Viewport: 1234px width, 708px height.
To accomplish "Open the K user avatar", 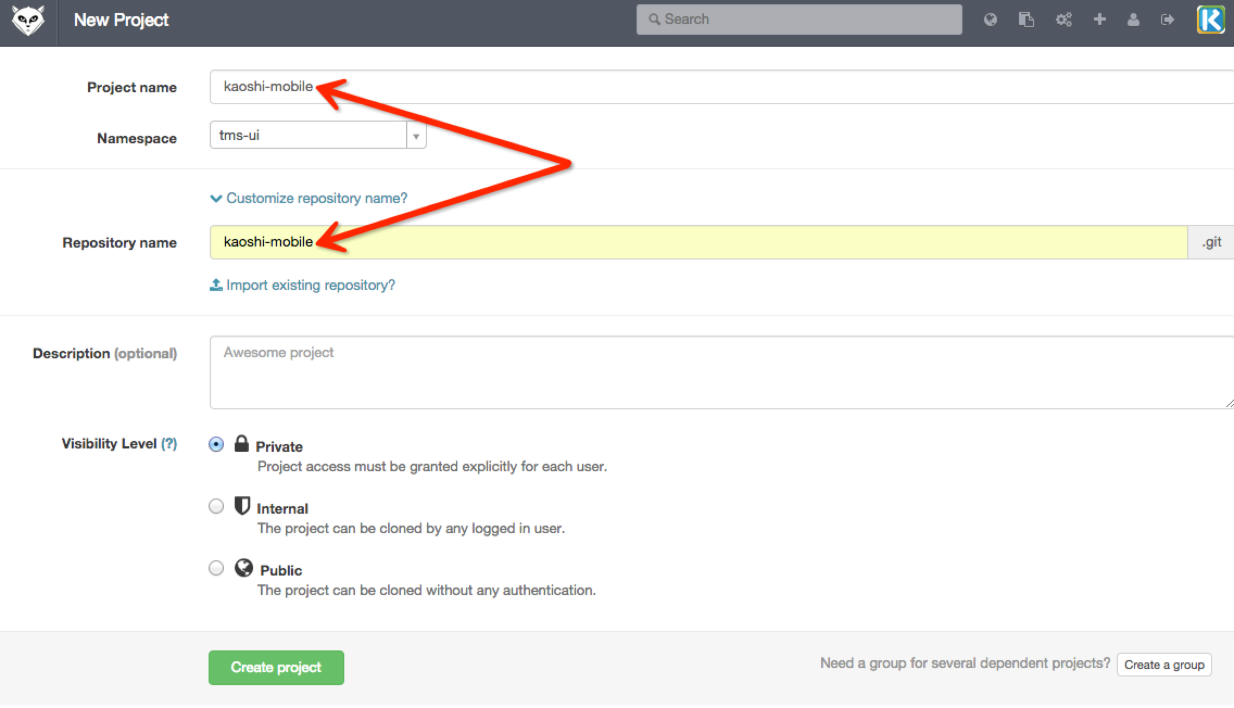I will (1211, 20).
